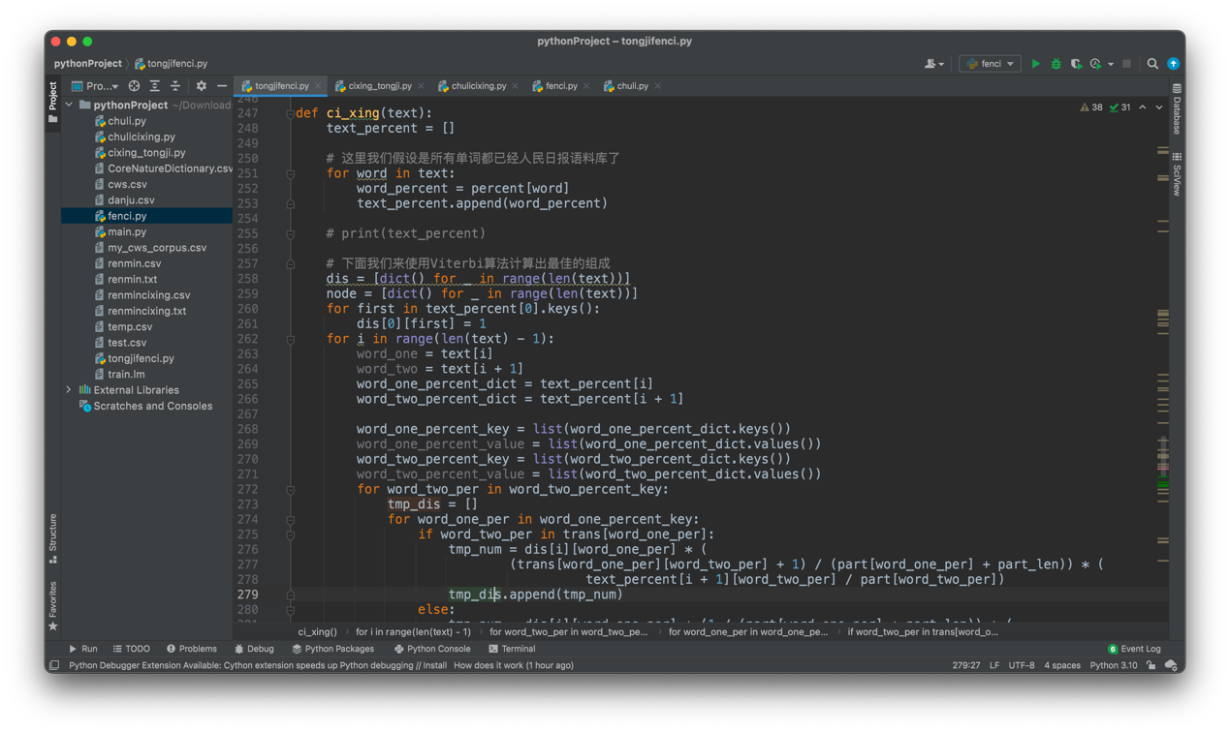This screenshot has width=1230, height=732.
Task: Open the Python Packages tool window
Action: tap(332, 649)
